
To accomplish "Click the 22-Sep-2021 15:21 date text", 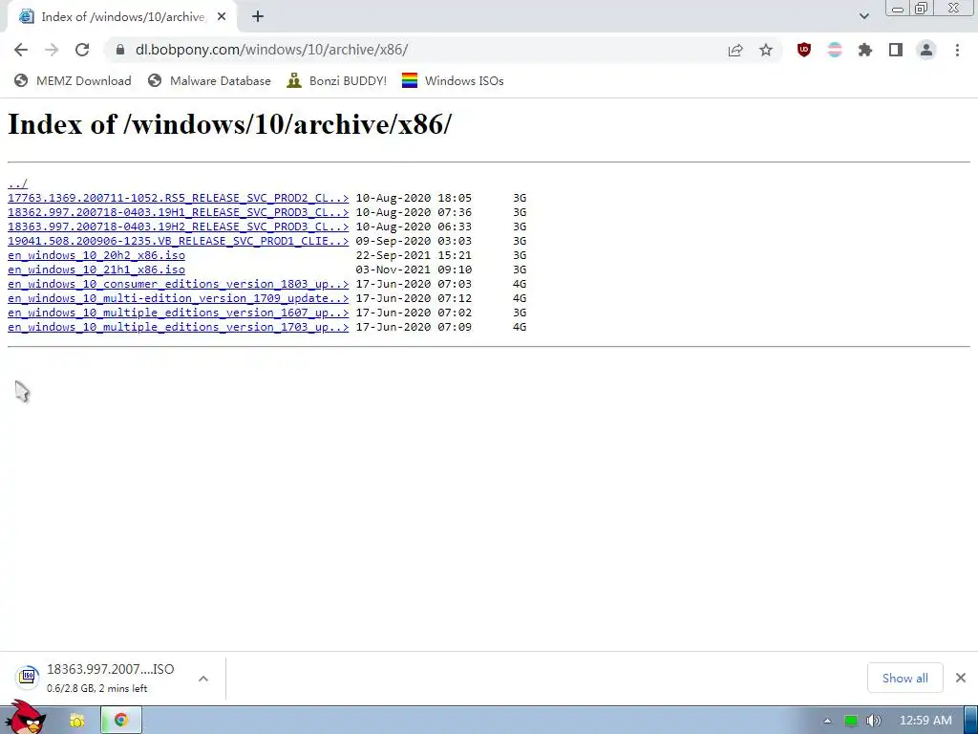I will point(414,255).
